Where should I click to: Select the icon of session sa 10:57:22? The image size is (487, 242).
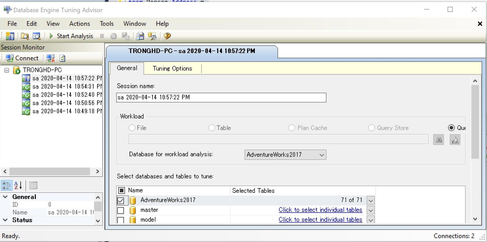coord(26,78)
